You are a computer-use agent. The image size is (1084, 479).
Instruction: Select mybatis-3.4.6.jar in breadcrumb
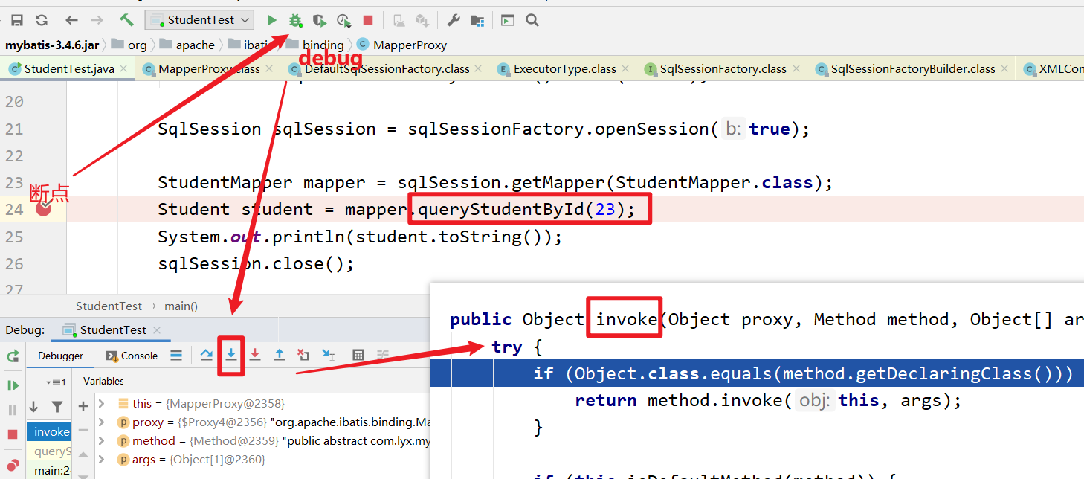coord(52,45)
